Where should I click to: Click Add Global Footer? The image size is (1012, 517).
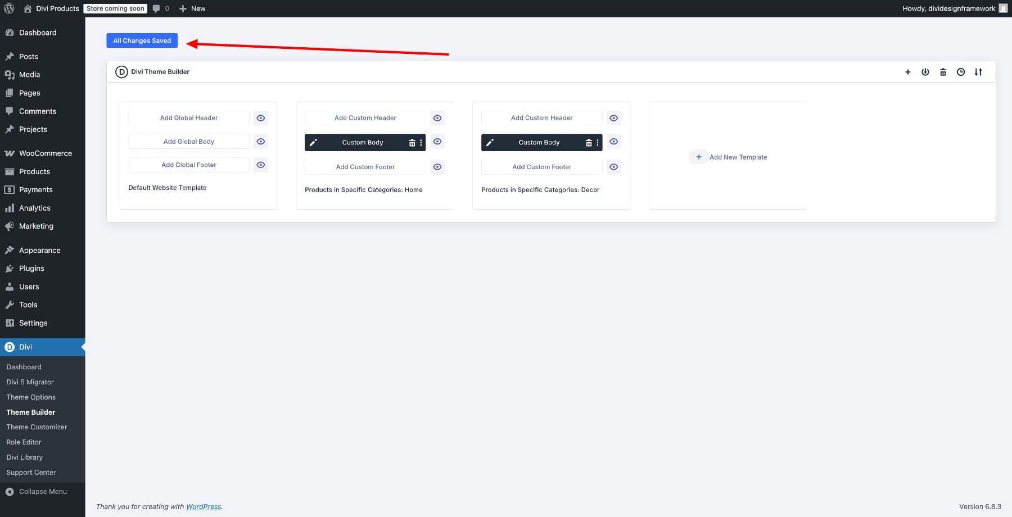(189, 165)
